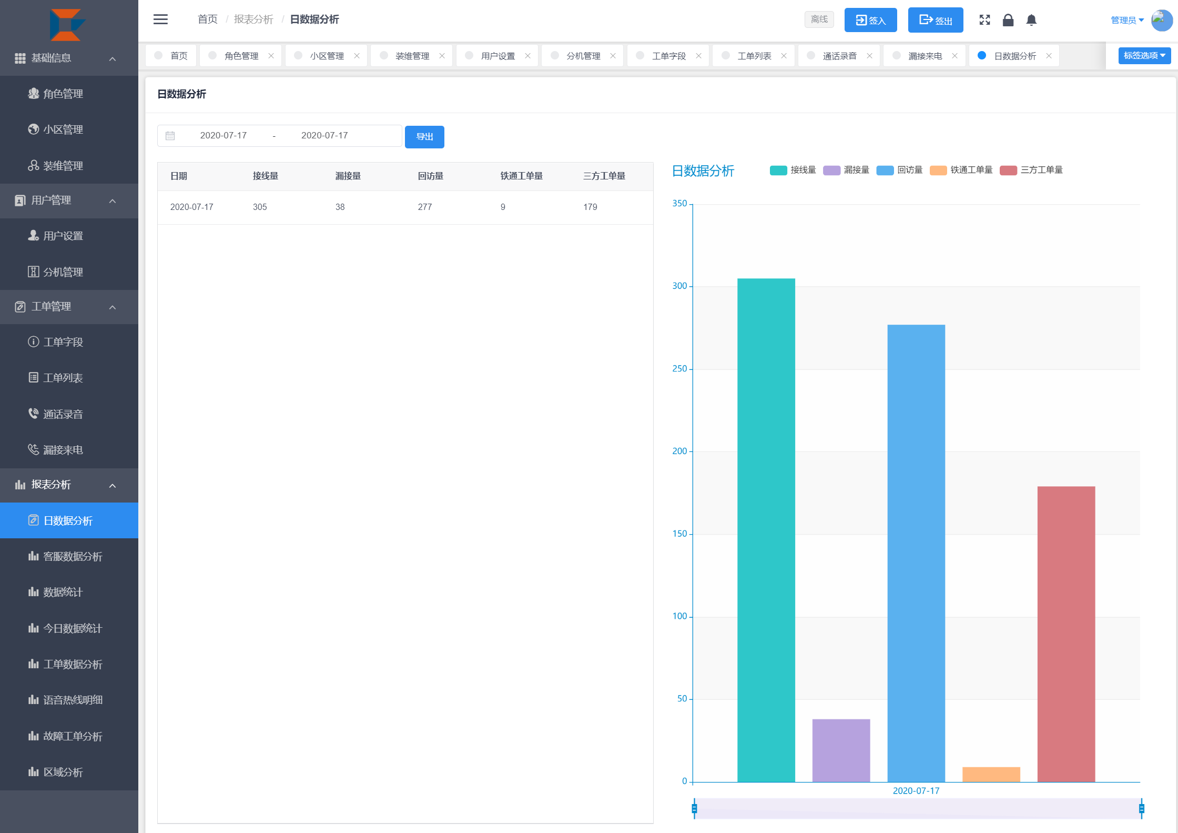This screenshot has height=833, width=1178.
Task: Click the start date input field
Action: click(224, 136)
